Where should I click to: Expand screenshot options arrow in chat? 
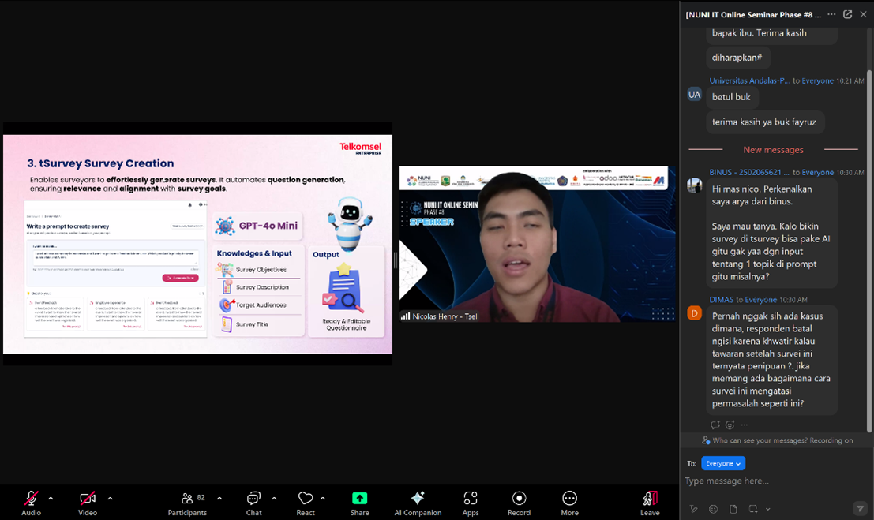click(767, 509)
